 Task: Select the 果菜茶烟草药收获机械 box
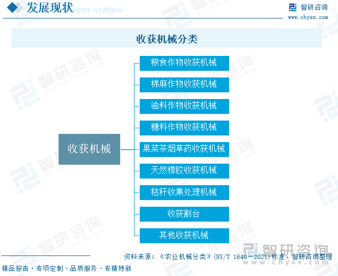pos(184,149)
